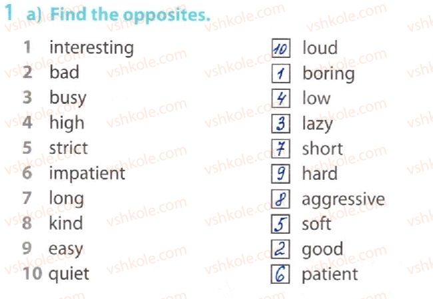Select the word "busy" in item 3
Screen dimensions: 433x299
68,98
